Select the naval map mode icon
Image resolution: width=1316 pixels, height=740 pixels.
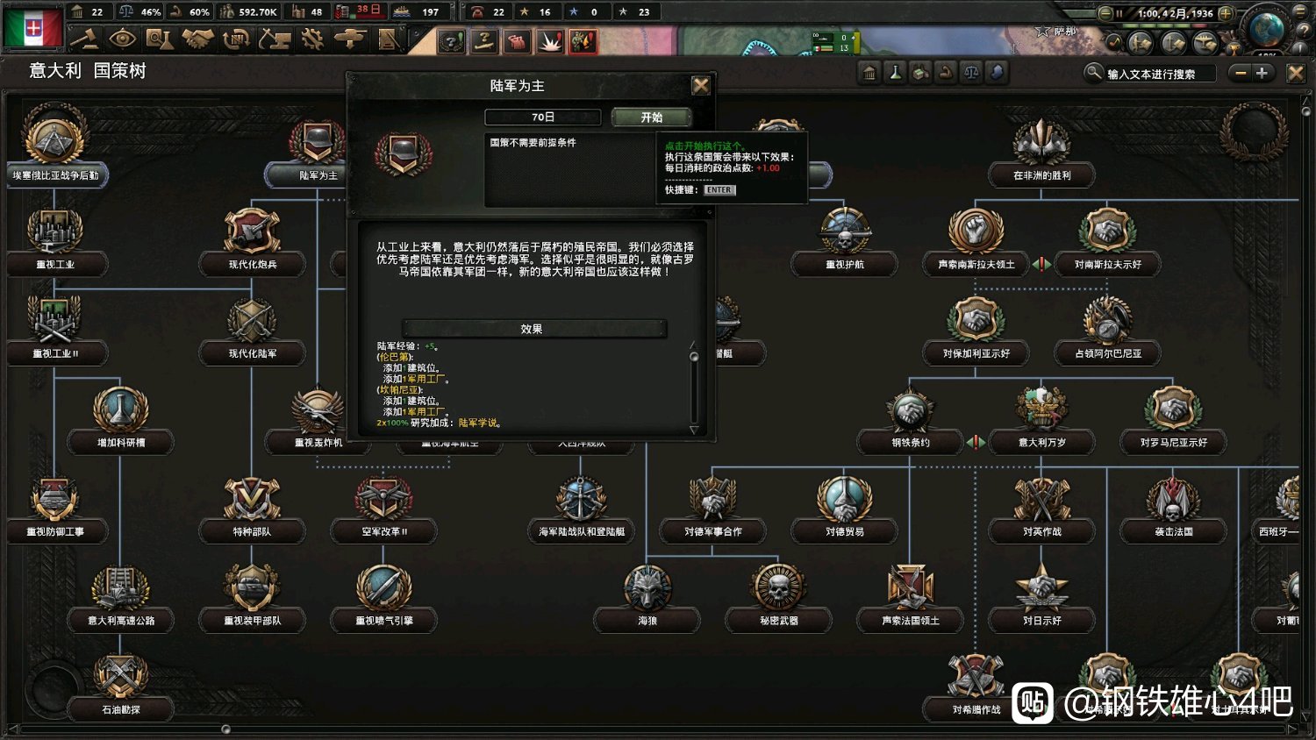(1173, 42)
